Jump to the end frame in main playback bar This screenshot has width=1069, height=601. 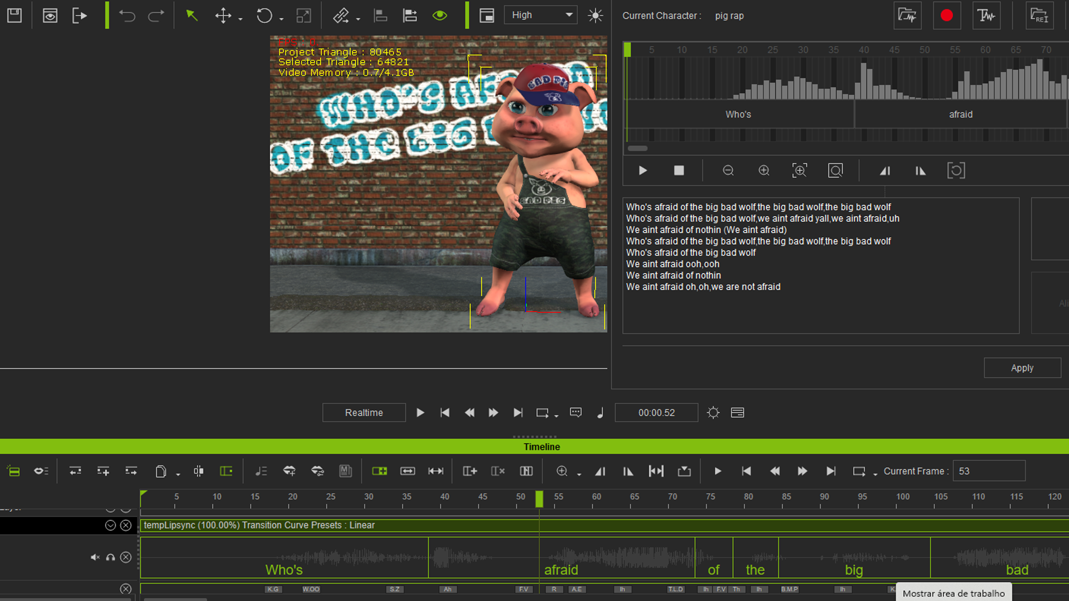click(518, 412)
